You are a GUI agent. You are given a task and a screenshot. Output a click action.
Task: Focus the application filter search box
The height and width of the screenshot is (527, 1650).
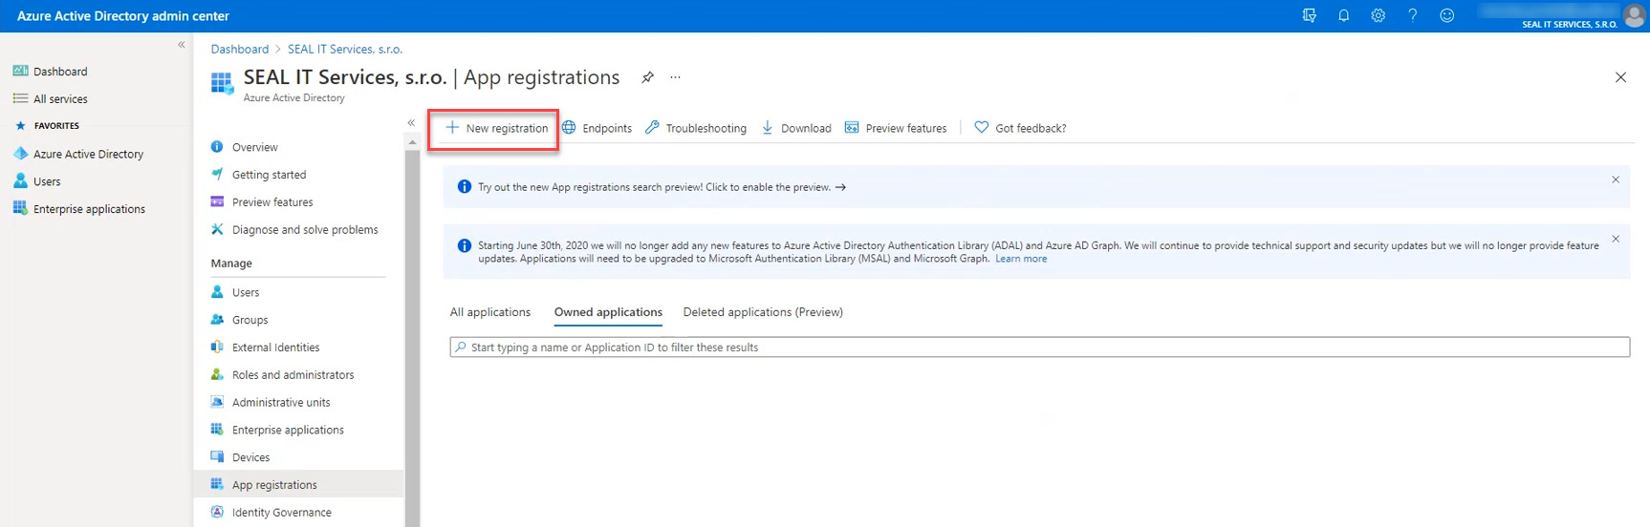click(x=1039, y=348)
